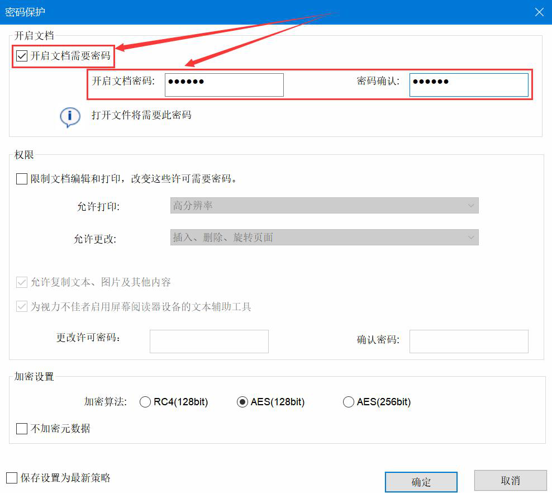Select AES(256bit) encryption algorithm
This screenshot has height=493, width=552.
click(x=349, y=402)
